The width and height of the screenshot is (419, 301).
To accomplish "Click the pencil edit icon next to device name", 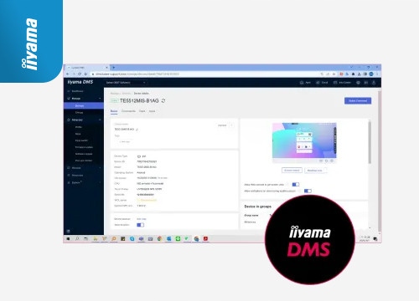I will click(x=137, y=130).
